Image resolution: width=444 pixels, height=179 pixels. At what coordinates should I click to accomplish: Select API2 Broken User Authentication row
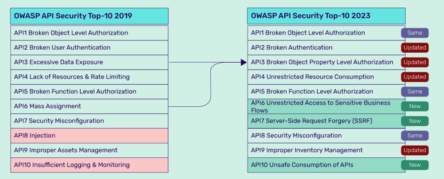point(89,48)
